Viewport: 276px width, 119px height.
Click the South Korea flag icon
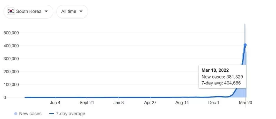[x=11, y=11]
